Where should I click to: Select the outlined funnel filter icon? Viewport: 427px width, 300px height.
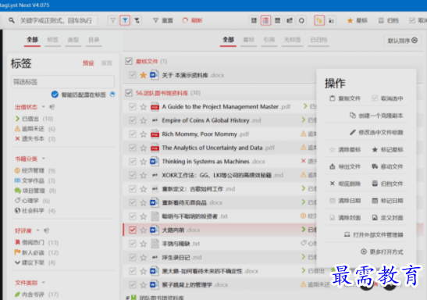click(112, 20)
